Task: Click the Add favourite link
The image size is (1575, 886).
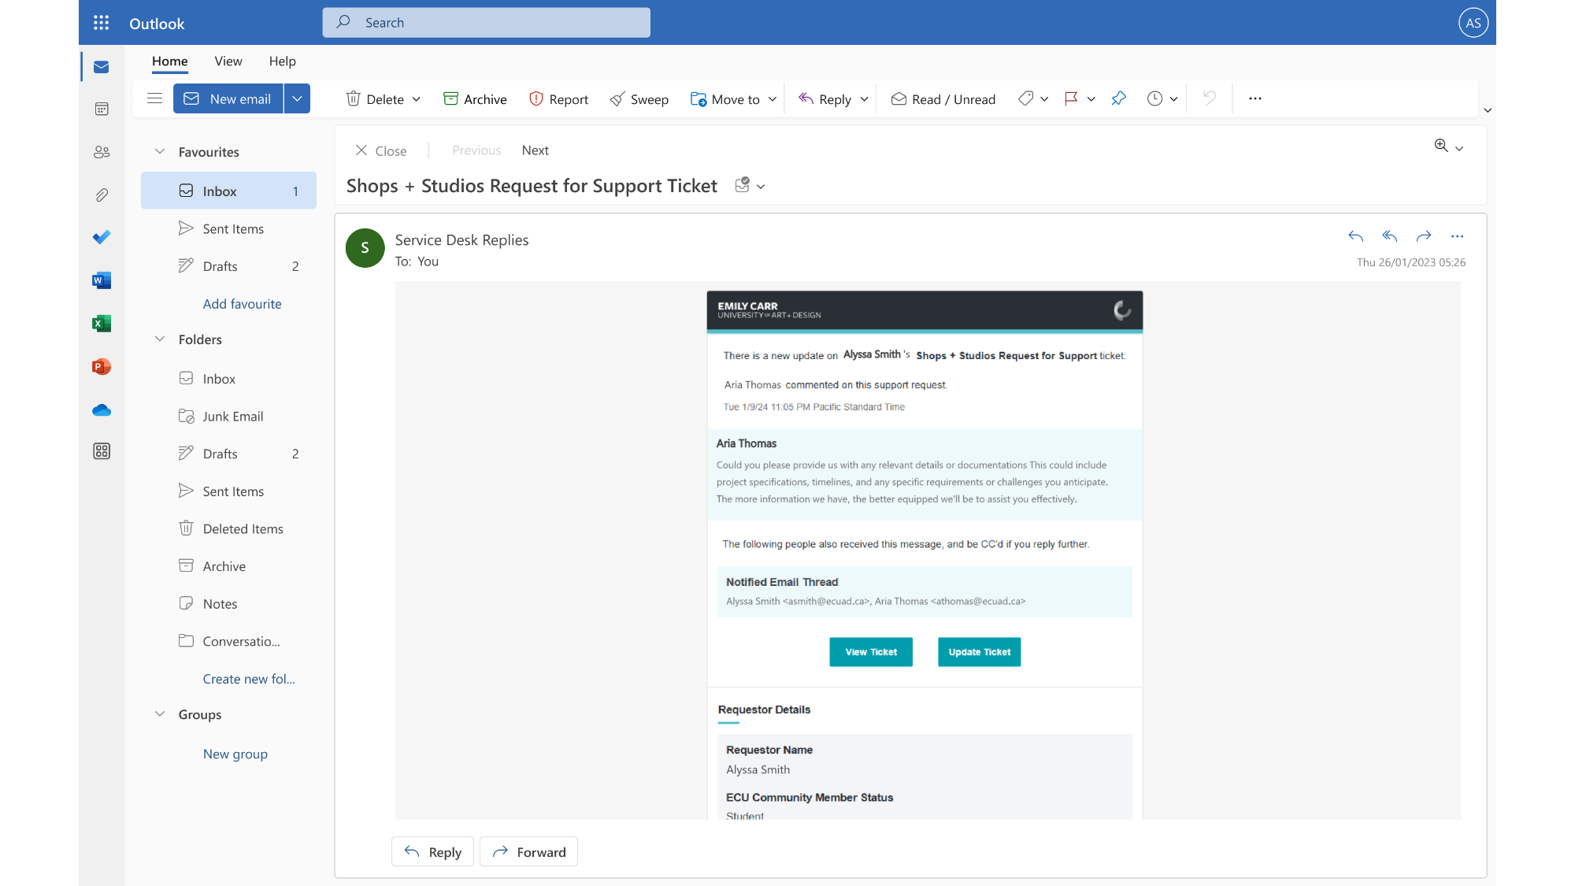Action: (x=242, y=304)
